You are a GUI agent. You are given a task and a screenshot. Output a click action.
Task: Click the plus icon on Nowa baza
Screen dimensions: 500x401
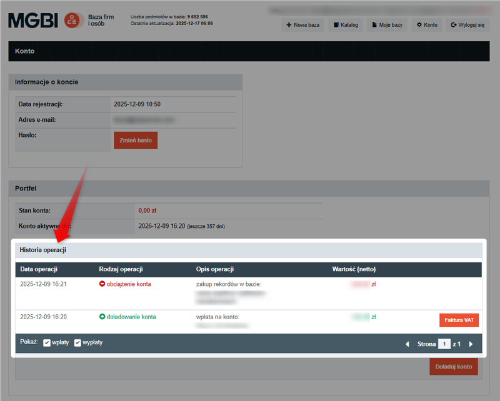289,25
